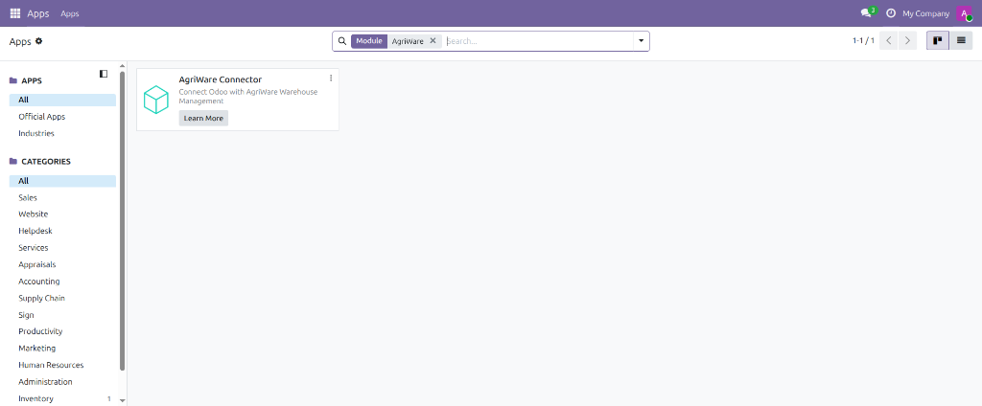Filter by Appraisals category
The width and height of the screenshot is (982, 406).
coord(62,264)
